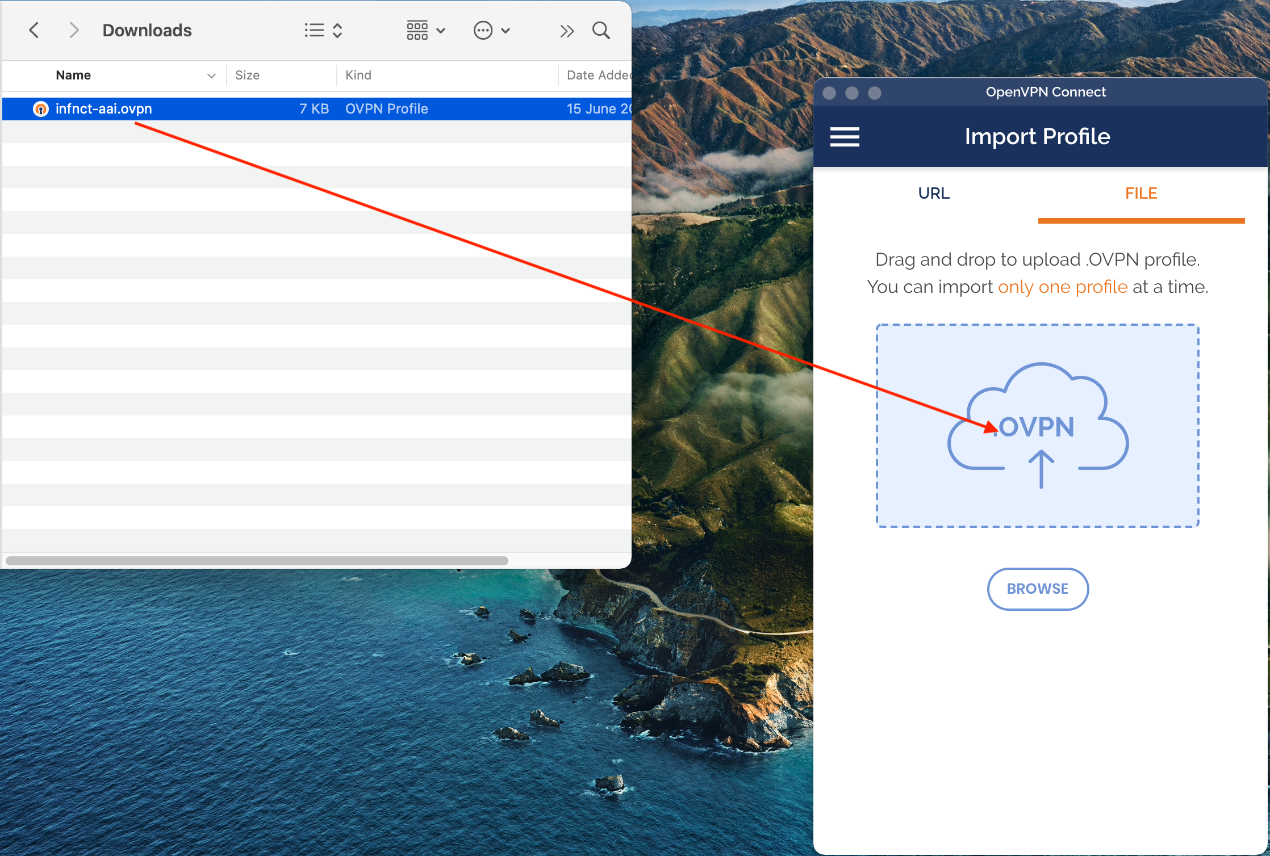
Task: Open the Finder action ellipsis menu
Action: coord(492,30)
